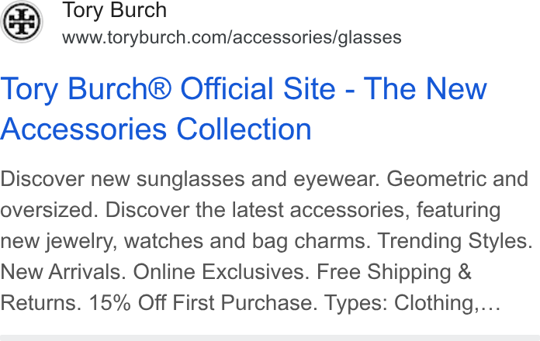
Task: Click the 'Accessories Collection' title line
Action: [x=156, y=129]
